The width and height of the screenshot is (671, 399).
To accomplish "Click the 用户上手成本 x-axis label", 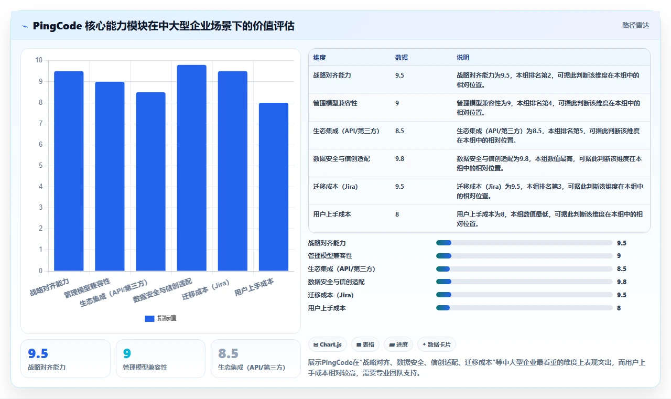I will (254, 288).
